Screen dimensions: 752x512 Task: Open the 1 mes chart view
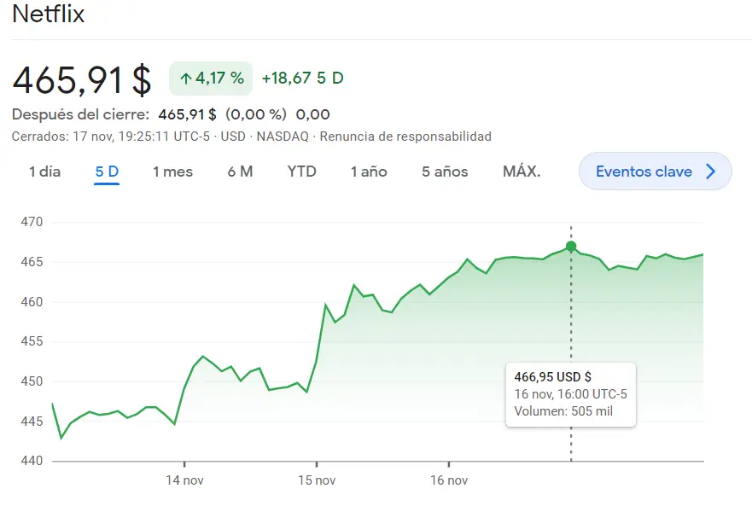173,171
